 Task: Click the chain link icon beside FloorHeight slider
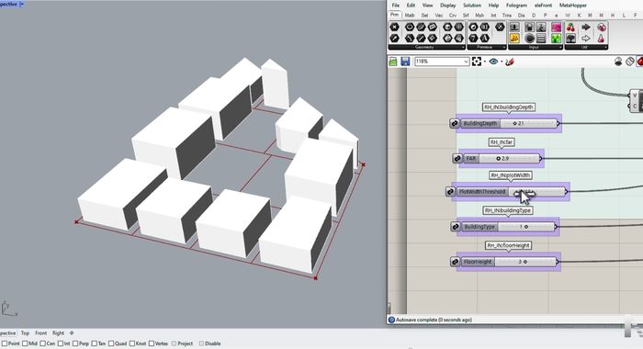click(x=455, y=262)
